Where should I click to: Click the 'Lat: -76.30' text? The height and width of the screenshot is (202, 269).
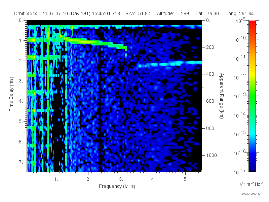pos(207,13)
